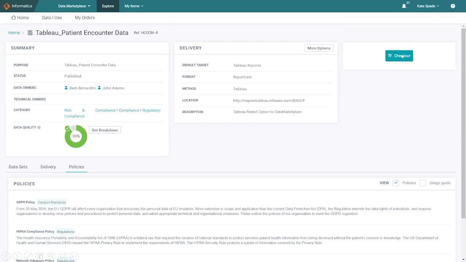Click the John Adams owner name
This screenshot has height=262, width=466.
click(113, 88)
